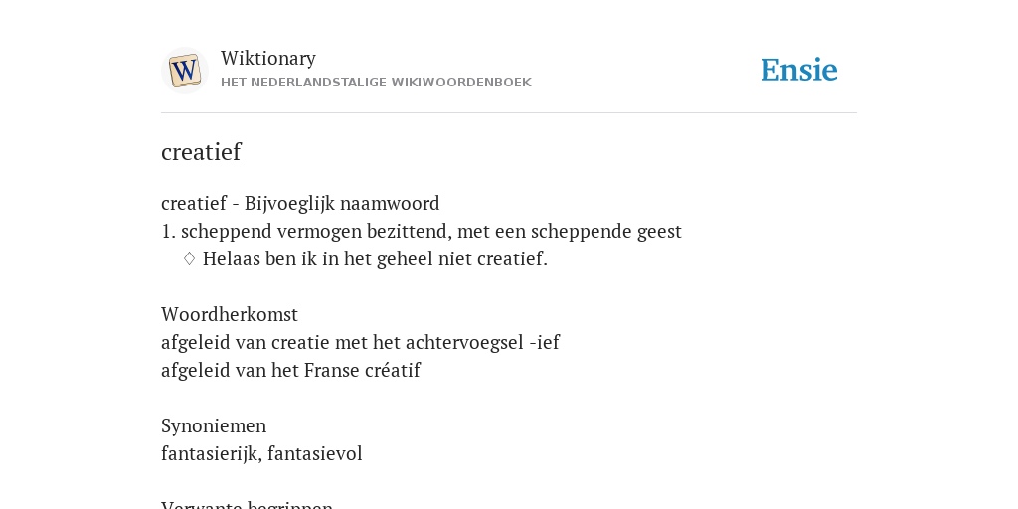Click the Wiktionary source title
Screen dimensions: 1018x509
[268, 58]
